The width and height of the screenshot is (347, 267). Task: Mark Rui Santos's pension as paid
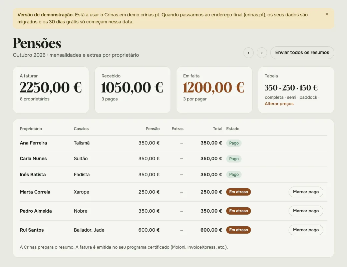click(306, 230)
